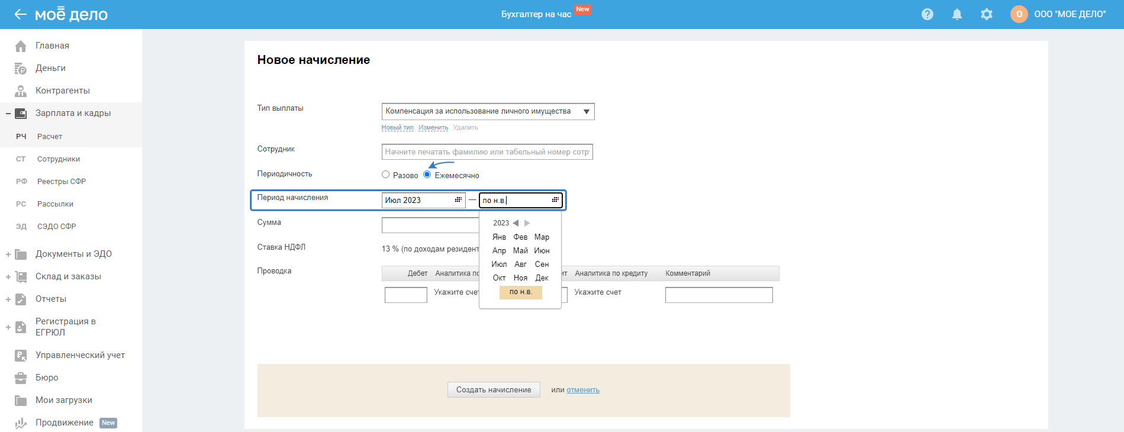Open calendar icon in Июл 2023 field
Screen dimensions: 1124x432
click(x=458, y=199)
